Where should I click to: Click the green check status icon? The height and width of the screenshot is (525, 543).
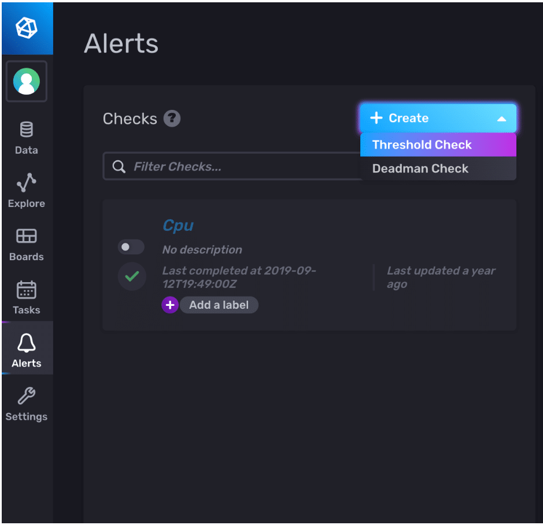click(x=131, y=276)
